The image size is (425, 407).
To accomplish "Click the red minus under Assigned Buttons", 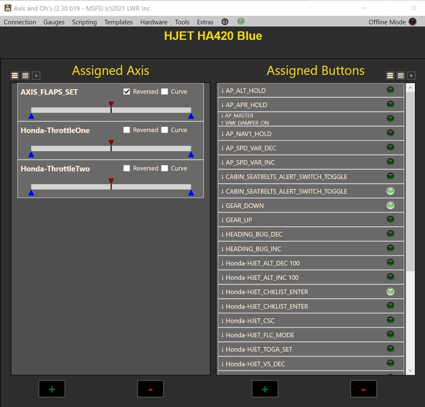I will pyautogui.click(x=364, y=389).
